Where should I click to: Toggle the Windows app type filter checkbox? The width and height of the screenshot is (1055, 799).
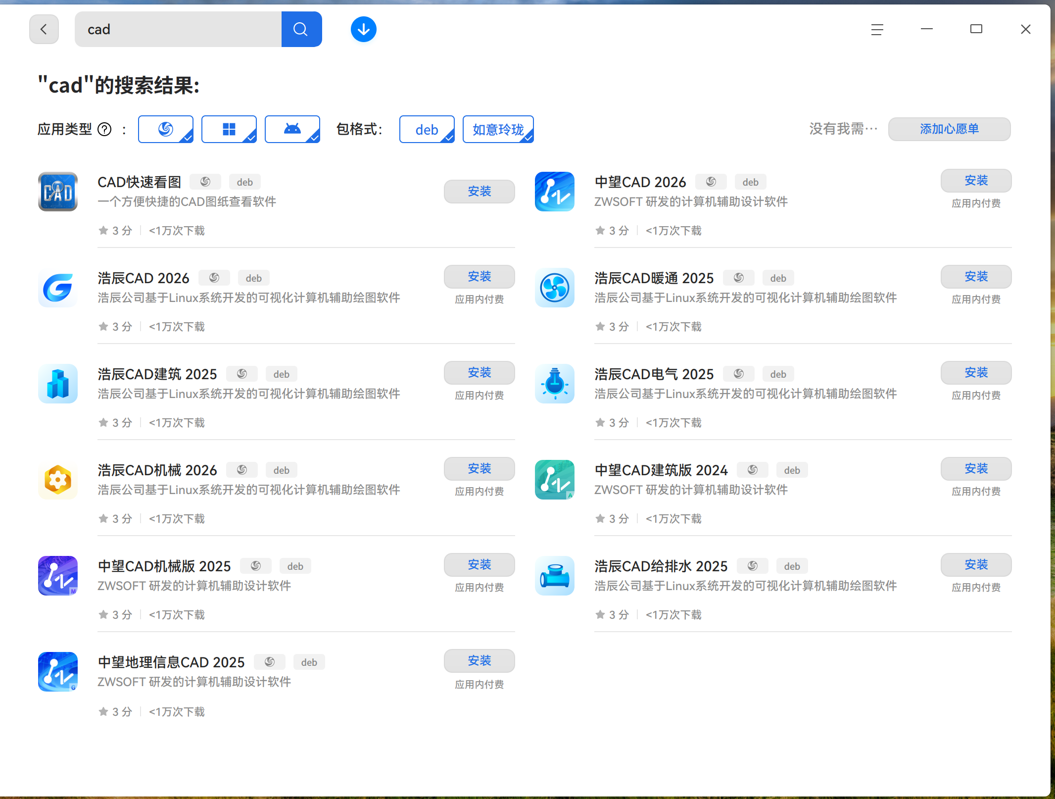click(x=229, y=129)
